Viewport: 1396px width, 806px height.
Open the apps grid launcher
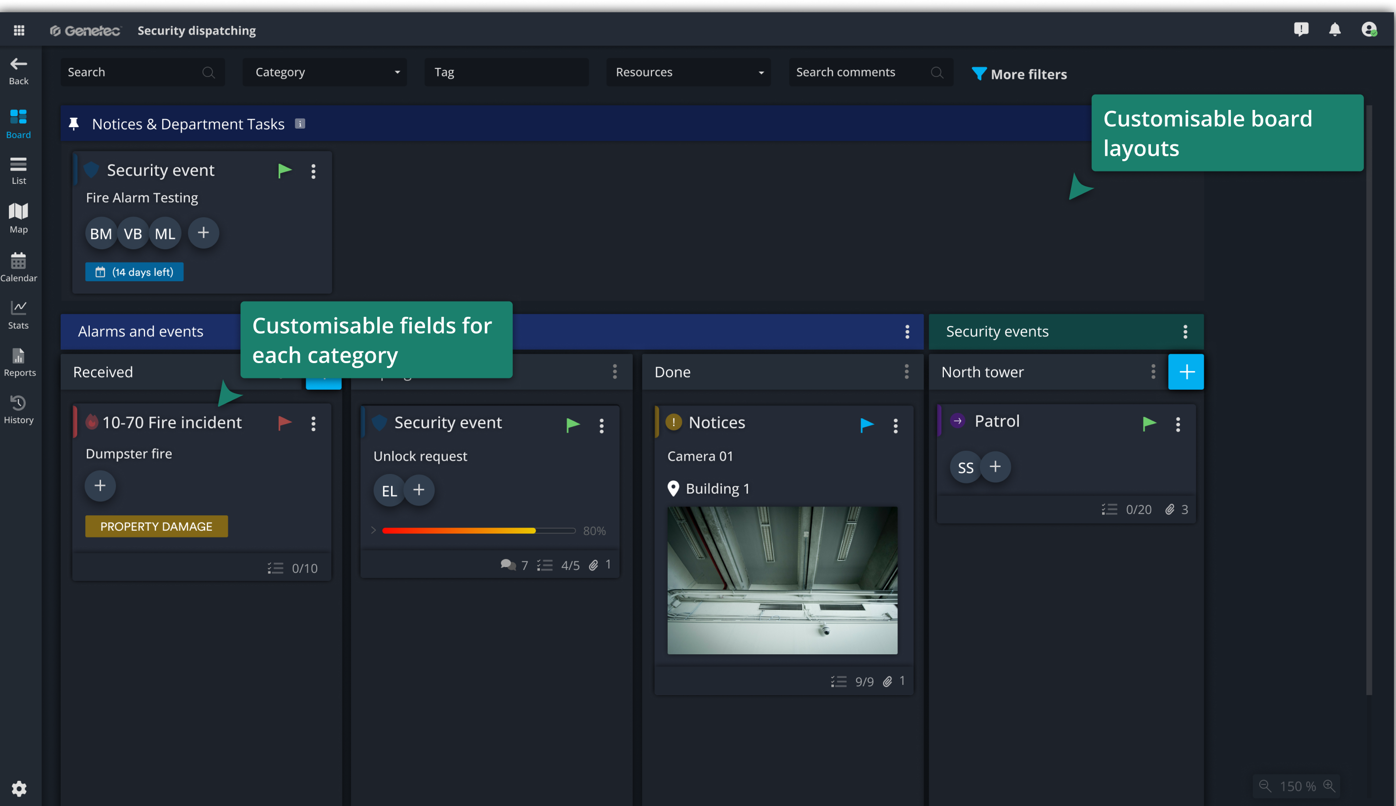coord(19,30)
